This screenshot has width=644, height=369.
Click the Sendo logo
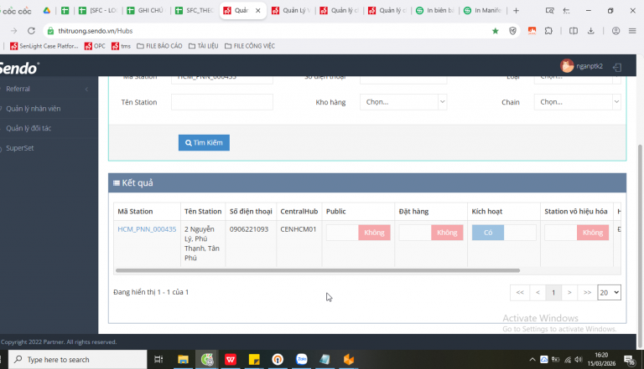pos(19,68)
